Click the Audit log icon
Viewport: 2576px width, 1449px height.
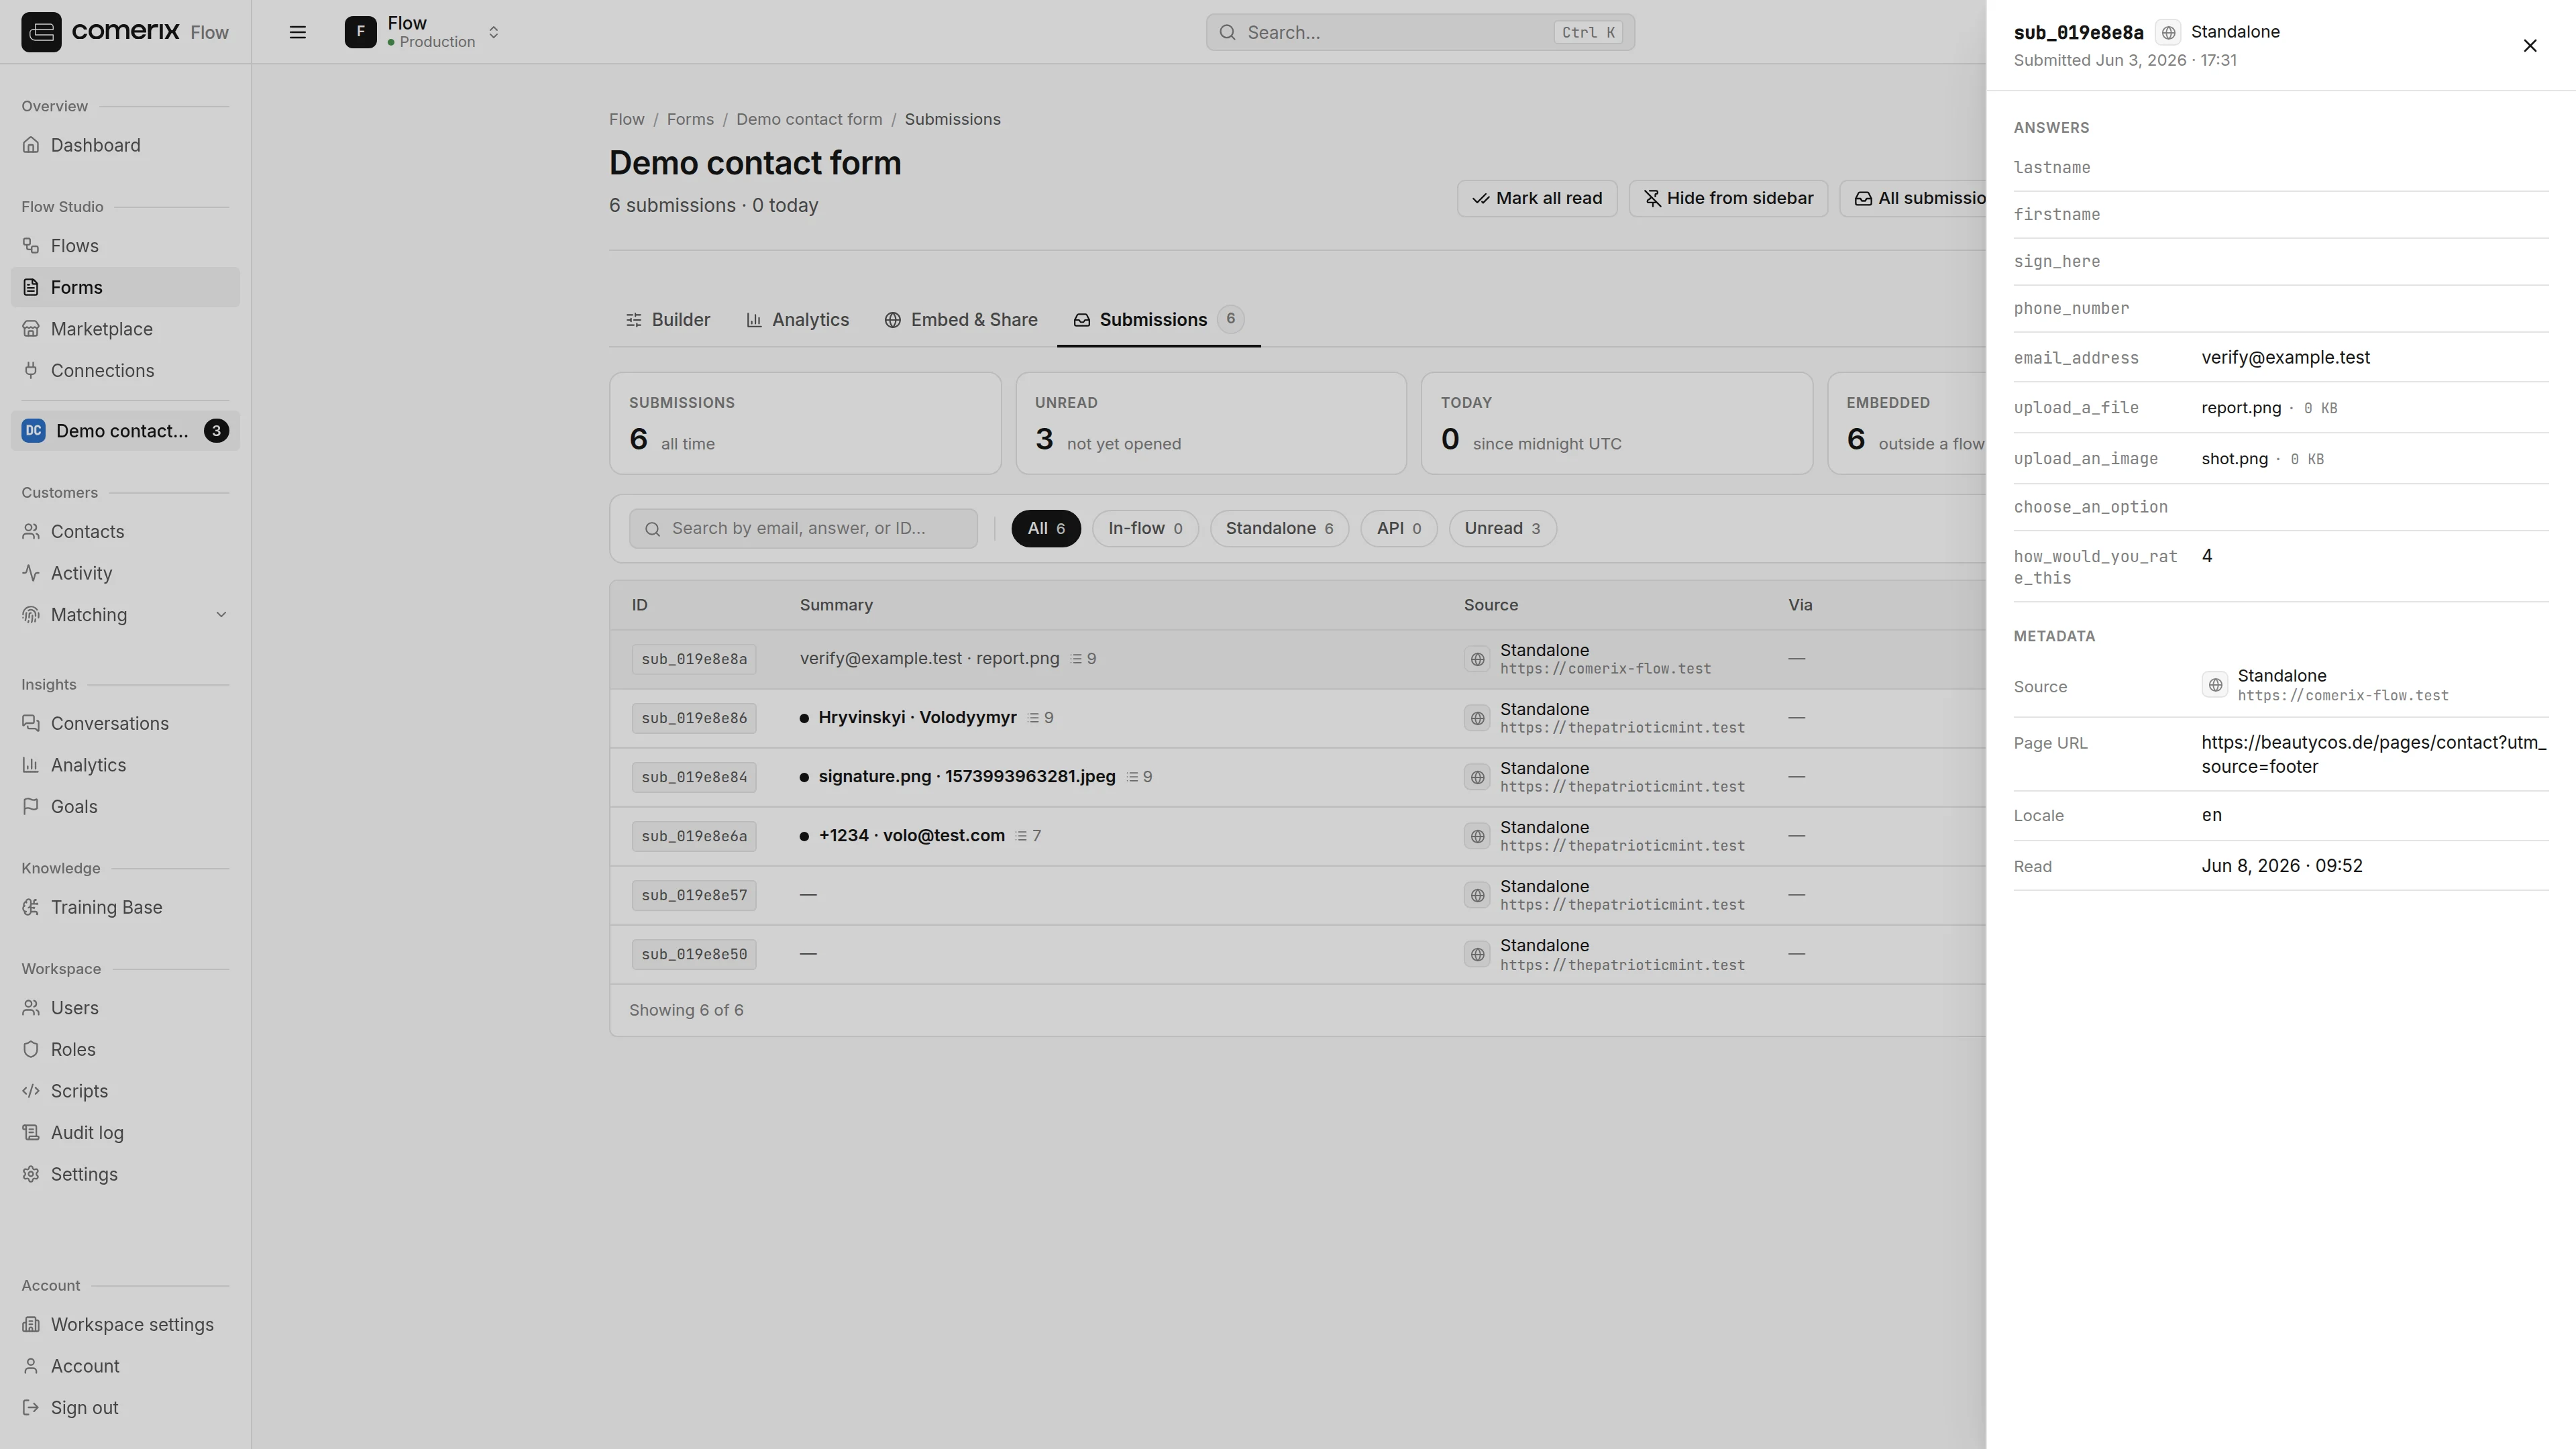point(31,1133)
